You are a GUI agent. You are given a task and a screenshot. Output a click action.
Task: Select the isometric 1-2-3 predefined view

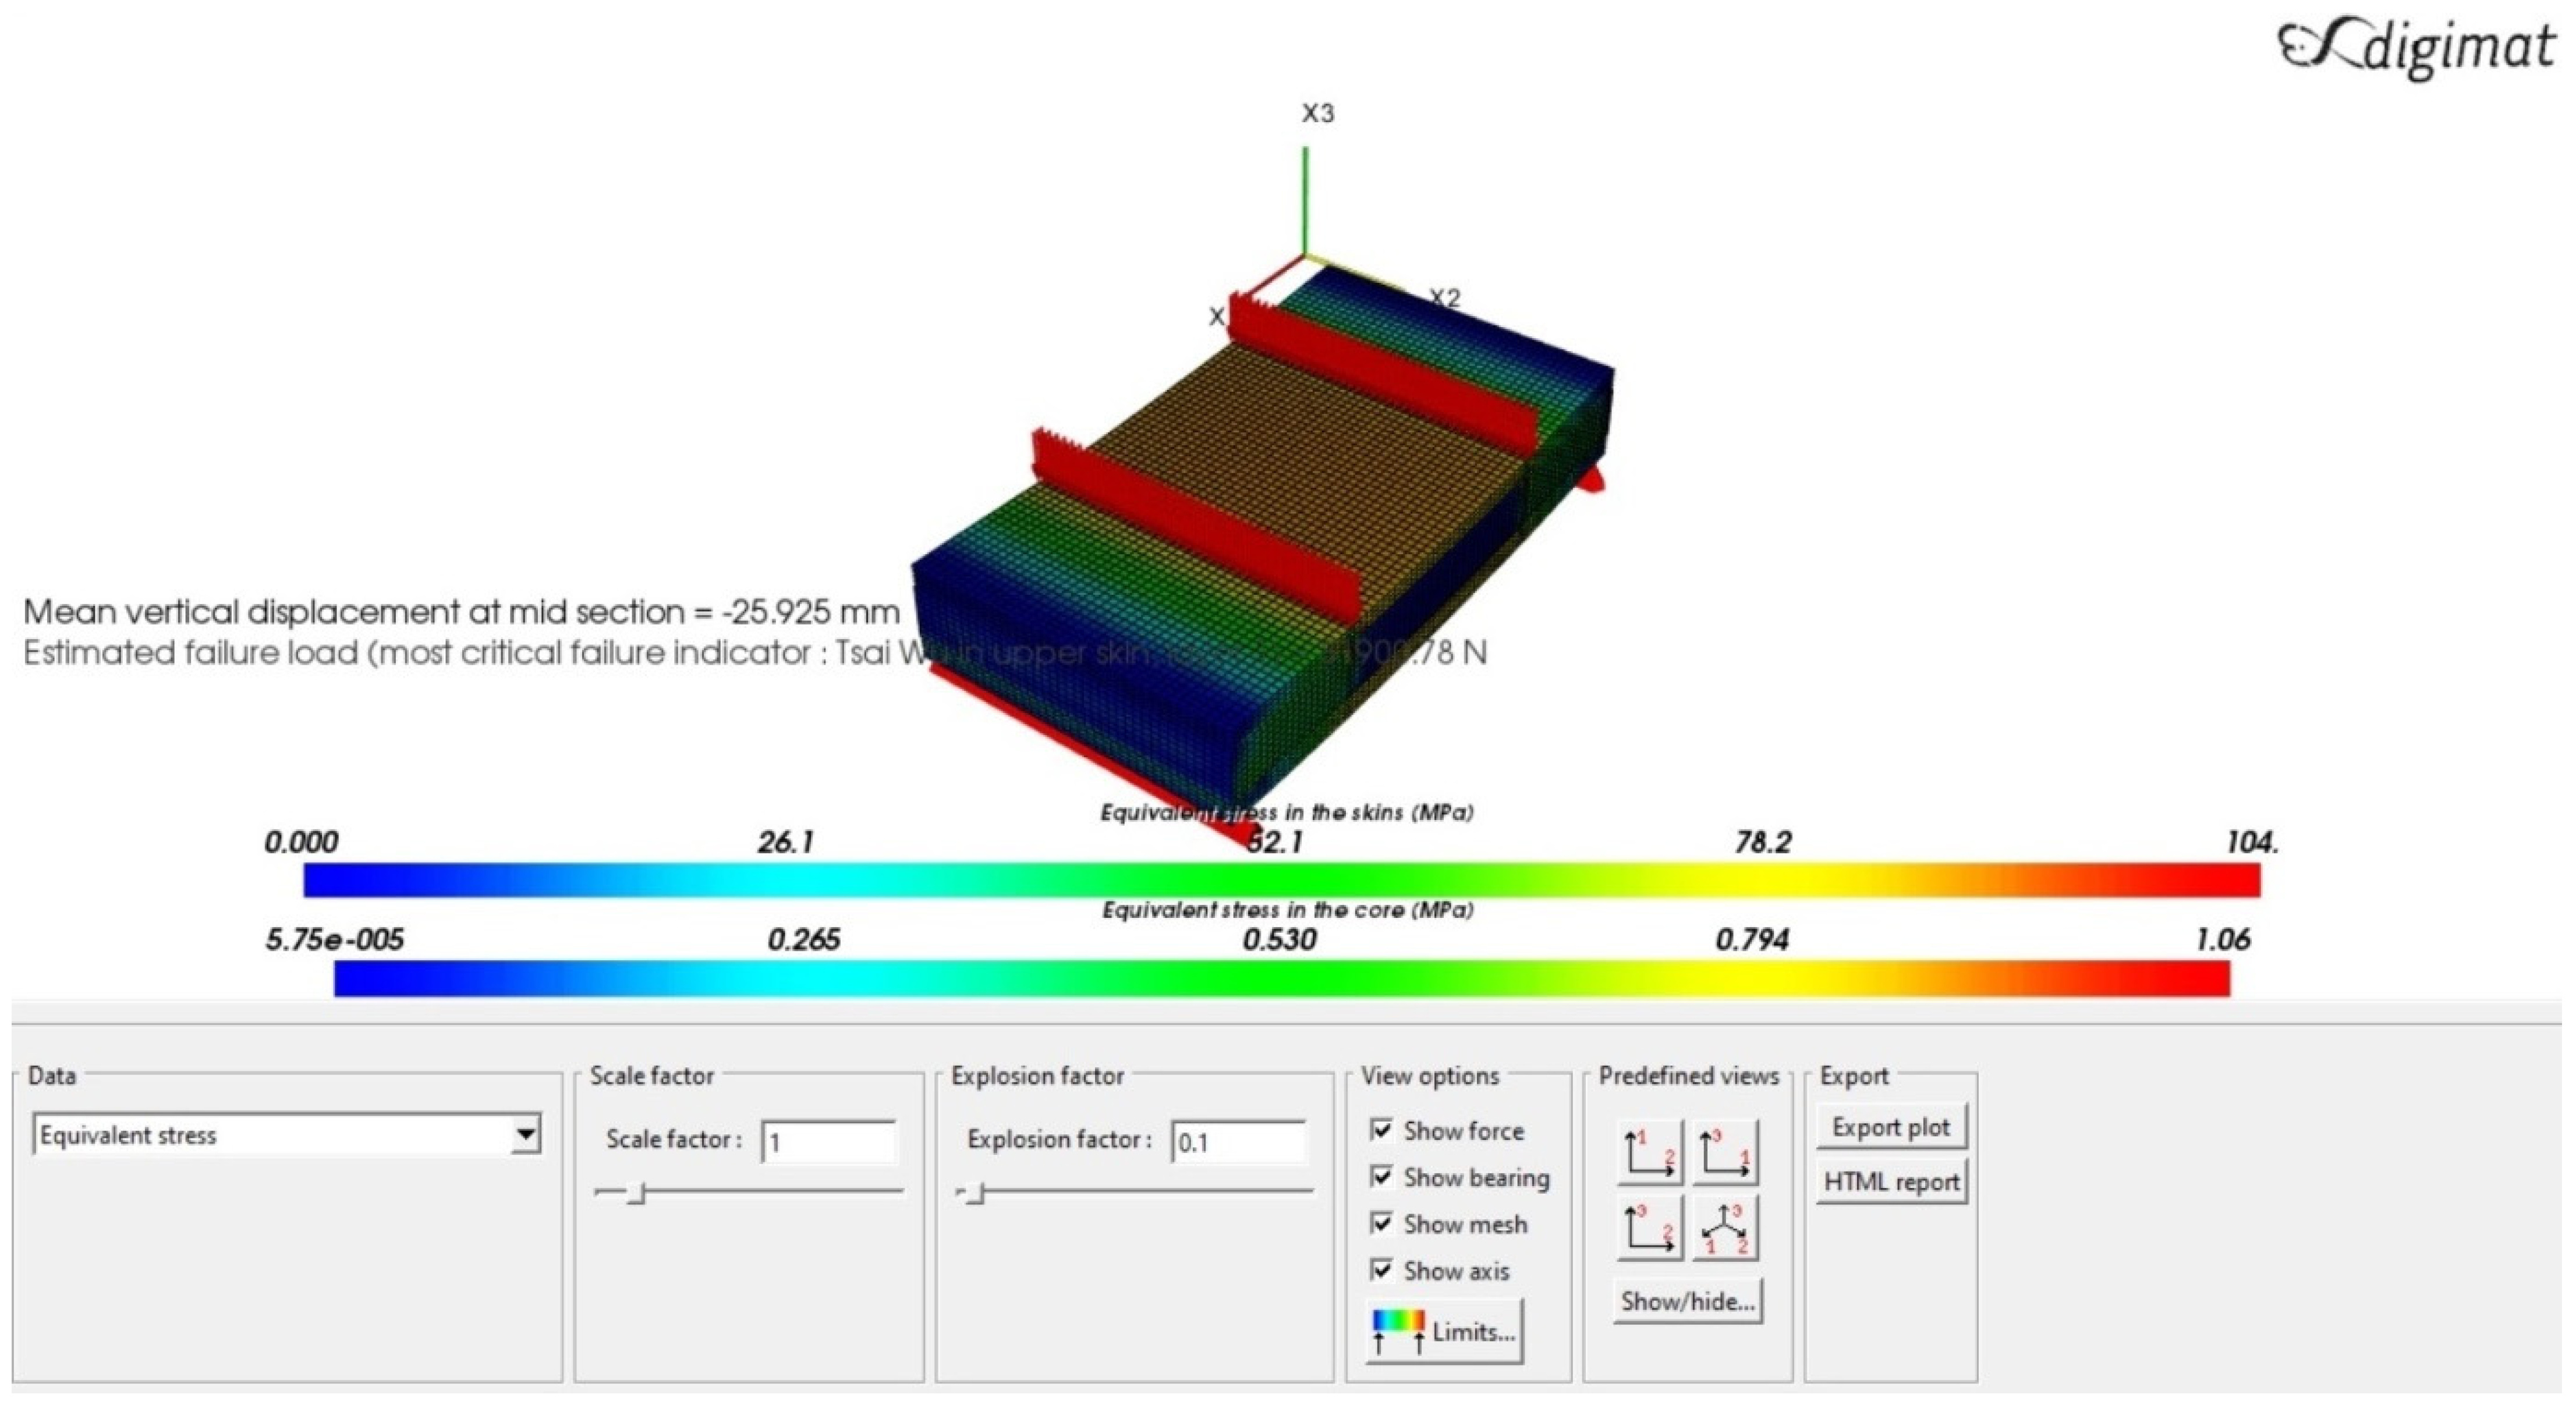click(x=1725, y=1228)
